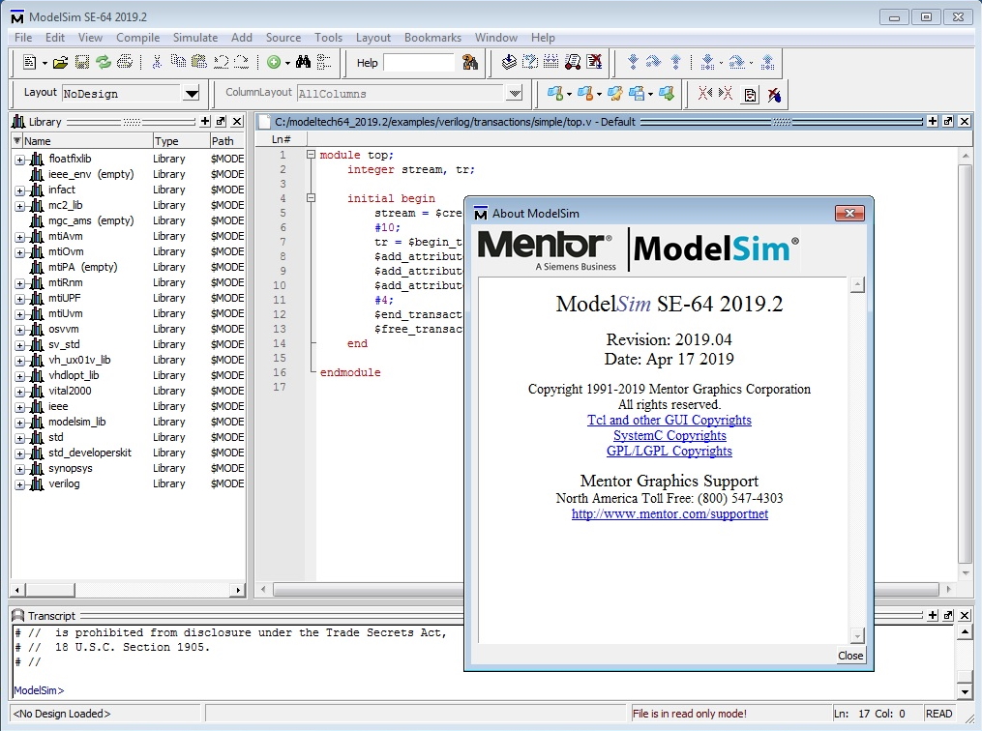Zoom Transcript panel with plus icon

coord(933,615)
